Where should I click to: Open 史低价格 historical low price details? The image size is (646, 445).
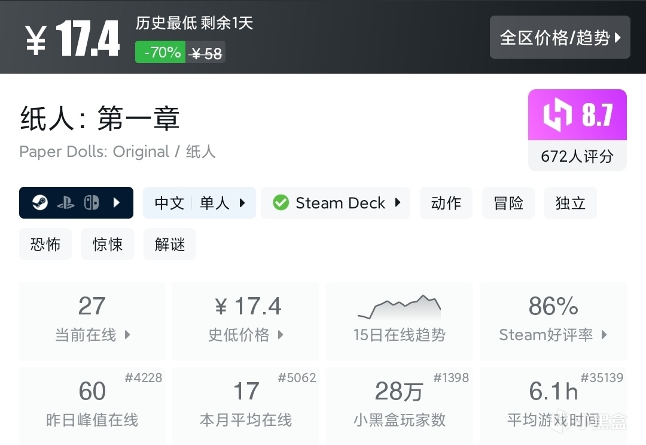[x=246, y=321]
